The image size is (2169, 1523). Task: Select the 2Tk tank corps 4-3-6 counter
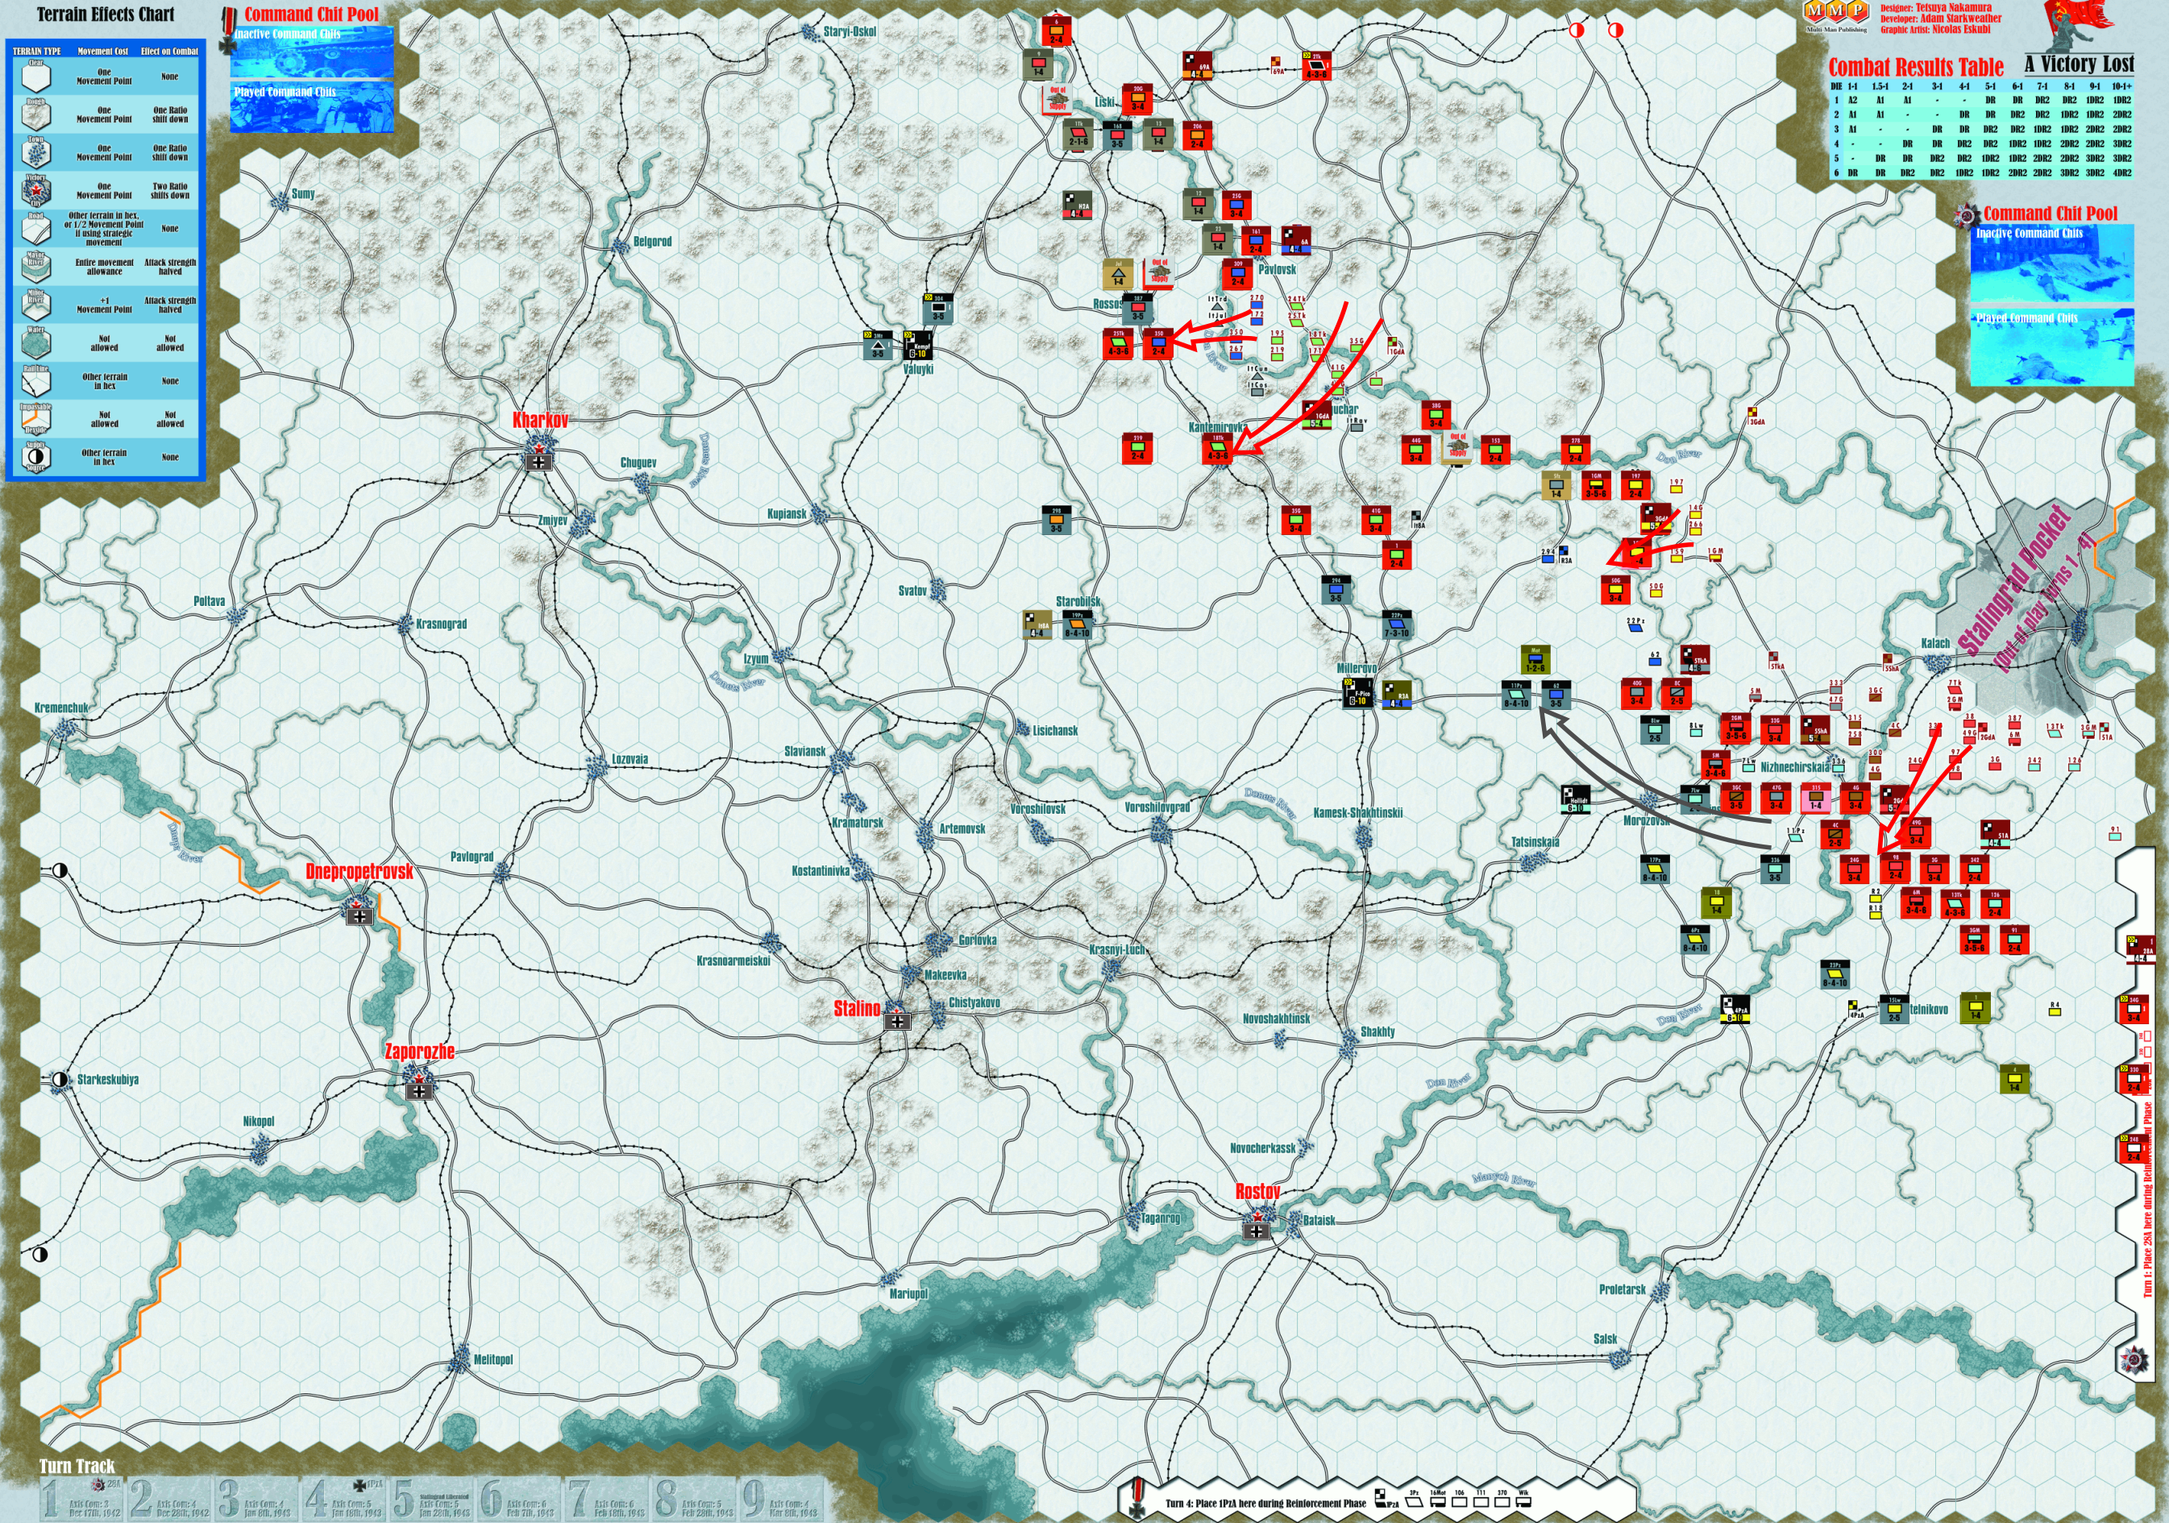click(1316, 65)
